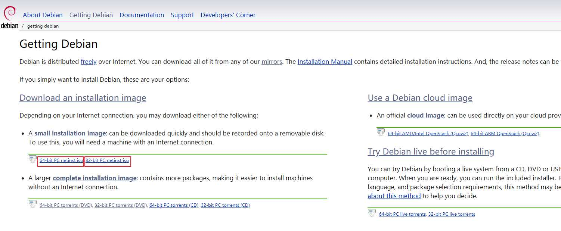Click download icon beside PC torrents links
The width and height of the screenshot is (561, 231).
click(32, 204)
